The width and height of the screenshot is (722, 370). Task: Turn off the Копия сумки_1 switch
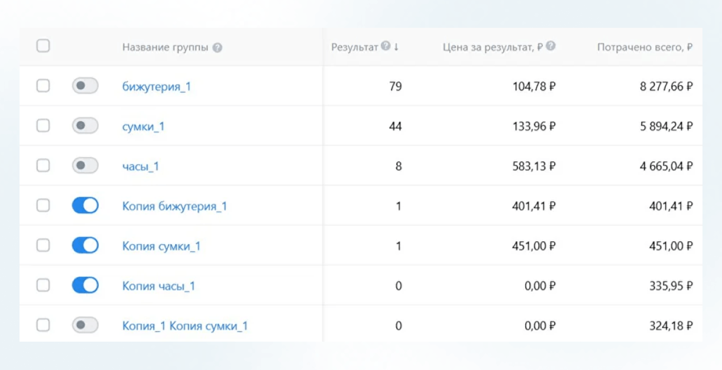pos(85,245)
